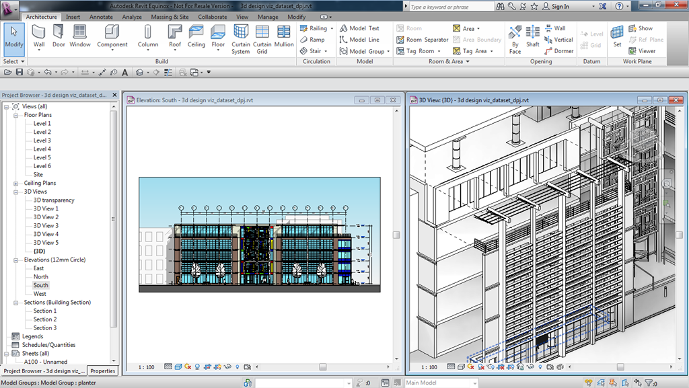Image resolution: width=689 pixels, height=388 pixels.
Task: Collapse the Floor Plans tree node
Action: click(15, 115)
